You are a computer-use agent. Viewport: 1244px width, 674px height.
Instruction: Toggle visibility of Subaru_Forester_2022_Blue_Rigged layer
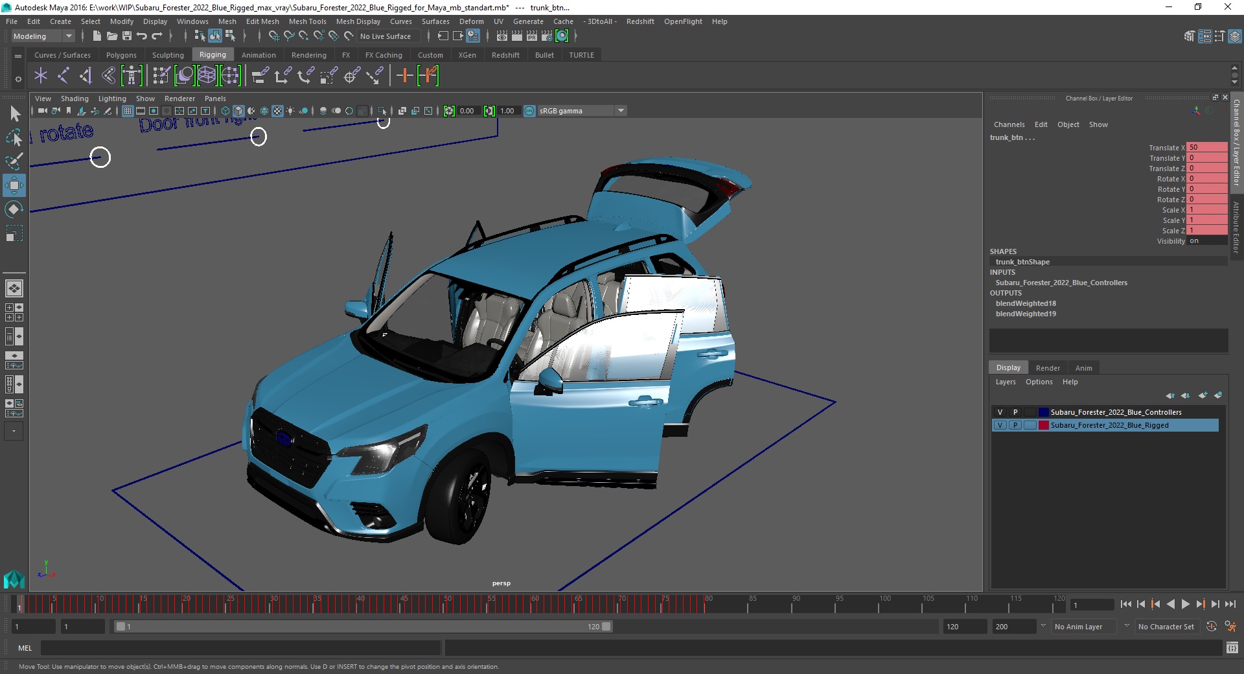[1000, 425]
